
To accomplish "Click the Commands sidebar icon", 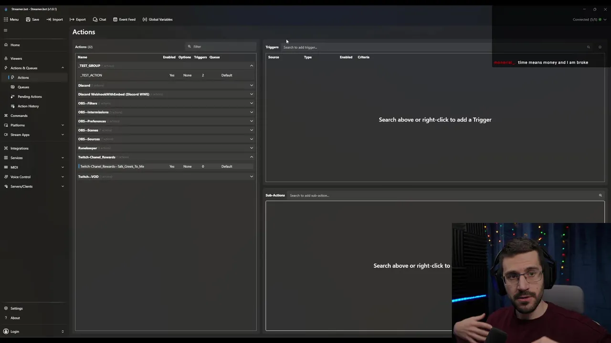I will click(x=6, y=116).
